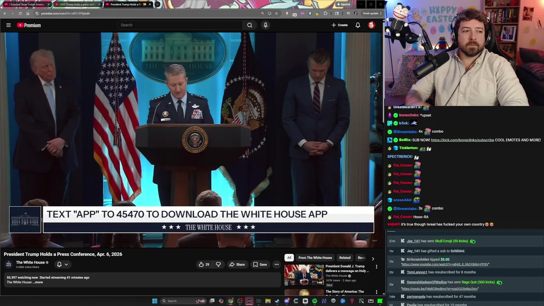Open SirScratchAlot's tipped YouTube link

[445, 264]
